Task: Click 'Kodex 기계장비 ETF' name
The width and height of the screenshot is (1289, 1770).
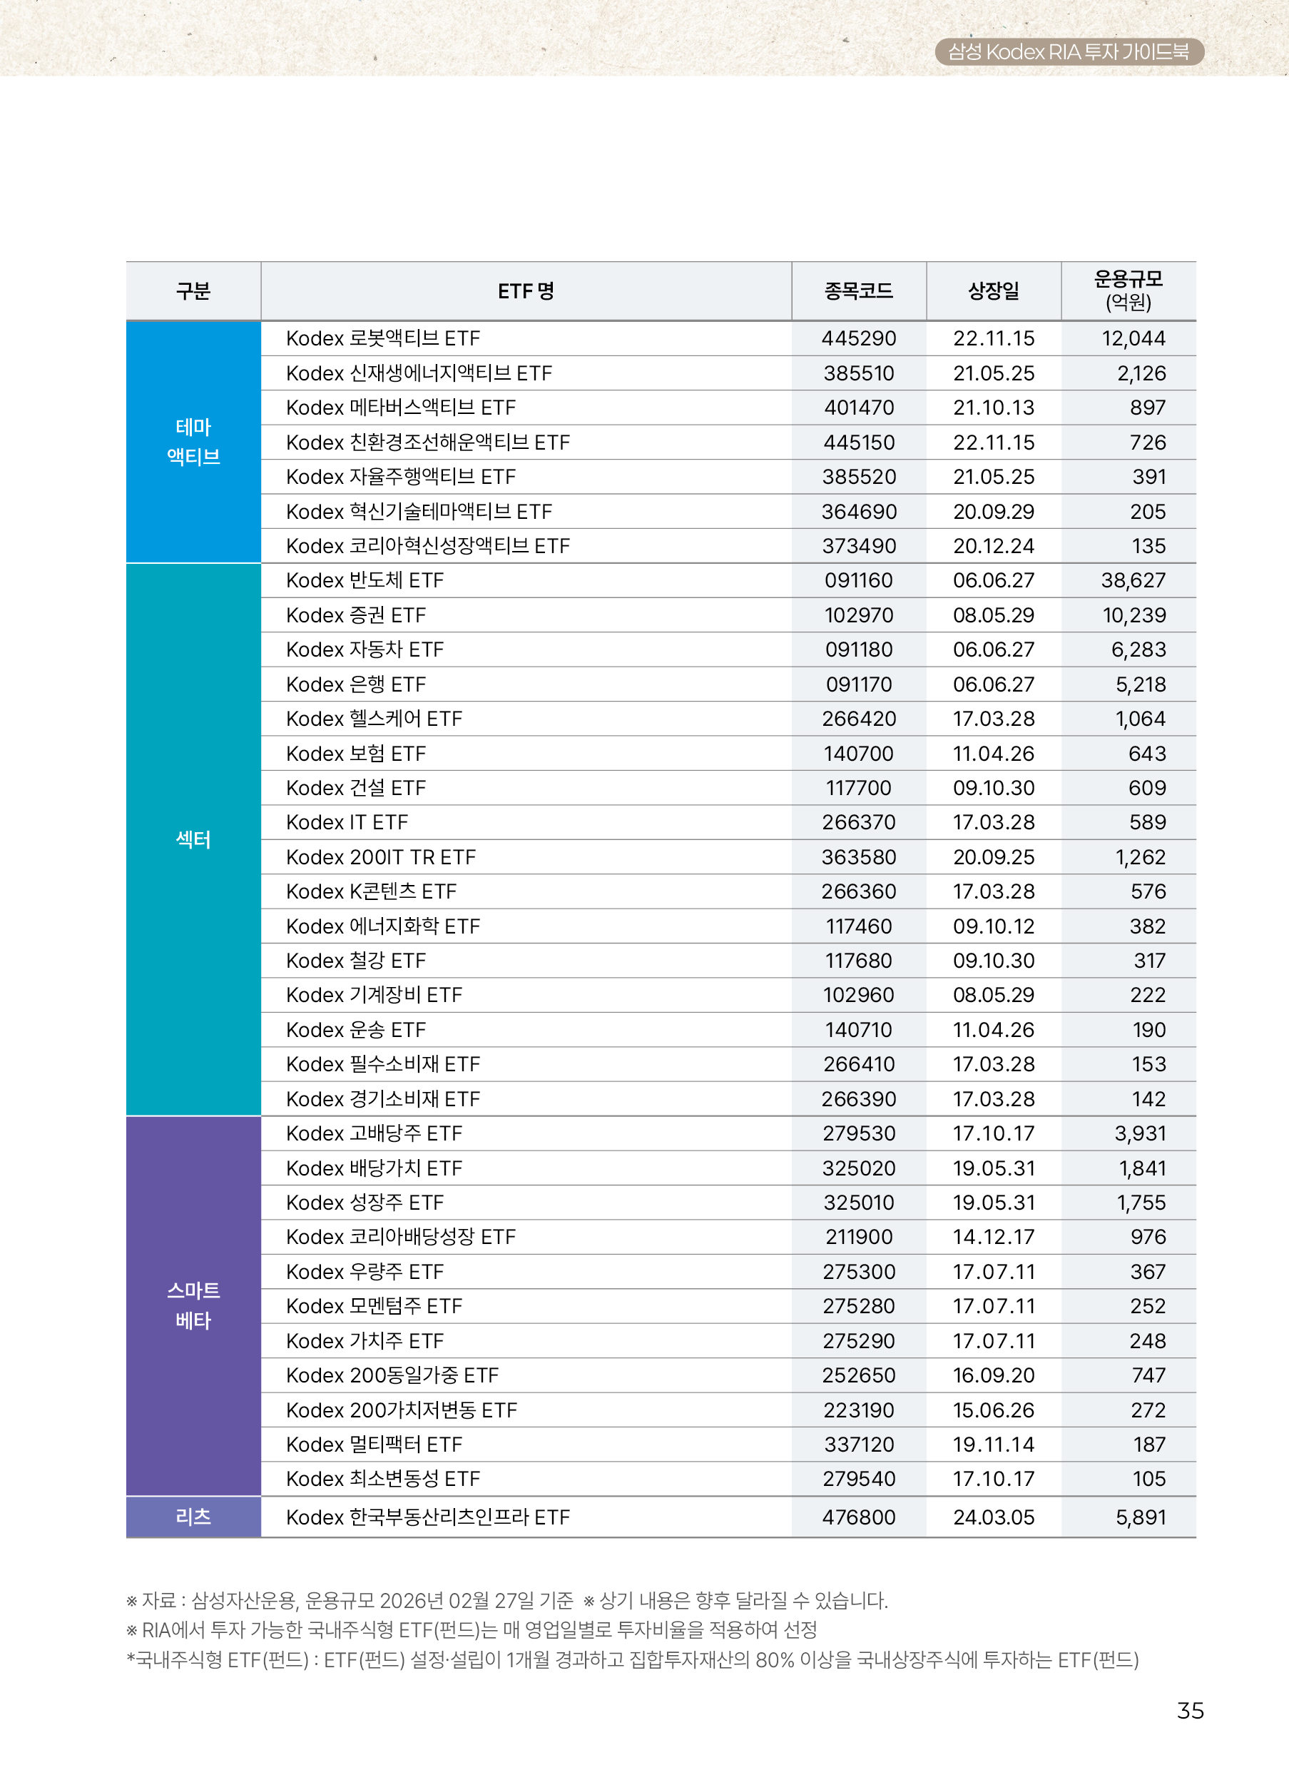Action: click(x=375, y=996)
